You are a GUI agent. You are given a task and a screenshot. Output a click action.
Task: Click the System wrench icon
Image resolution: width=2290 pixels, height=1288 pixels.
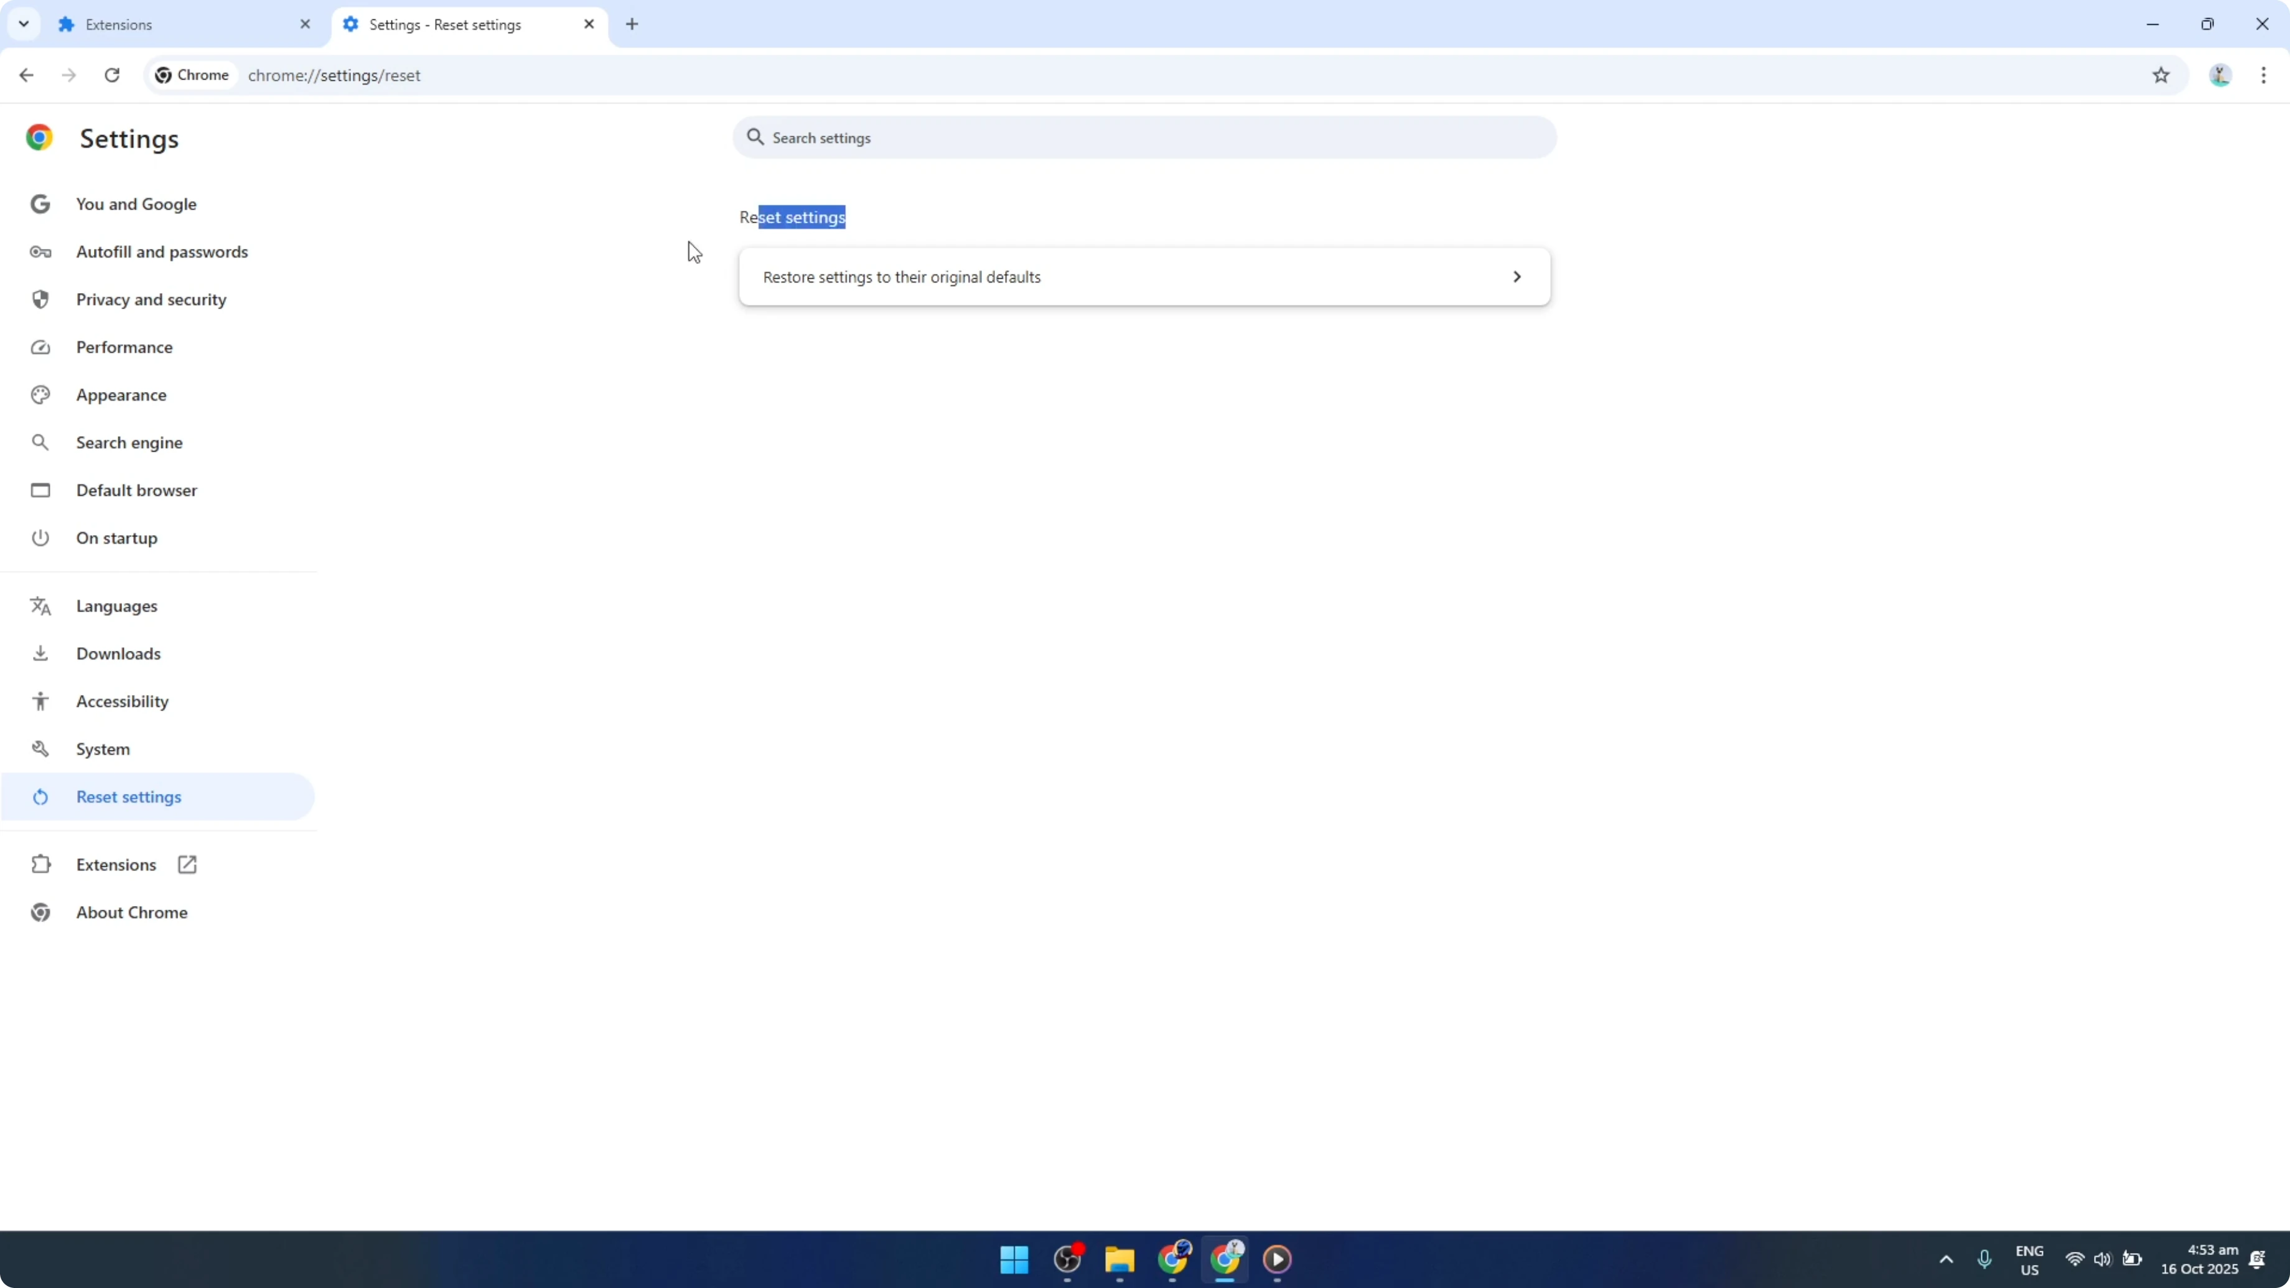click(40, 749)
